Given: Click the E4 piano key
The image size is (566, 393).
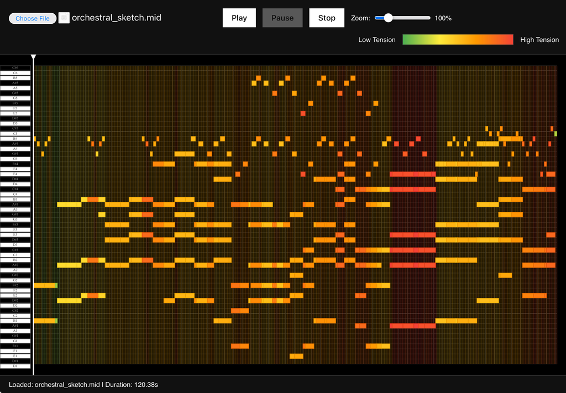Looking at the screenshot, I should (15, 174).
